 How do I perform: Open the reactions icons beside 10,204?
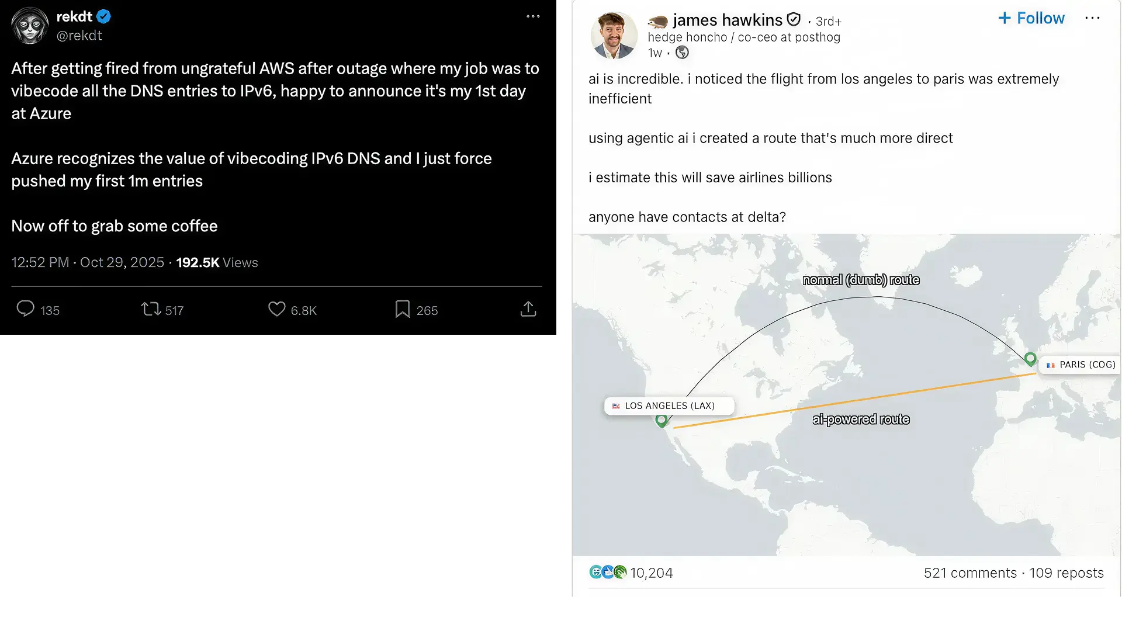point(608,572)
